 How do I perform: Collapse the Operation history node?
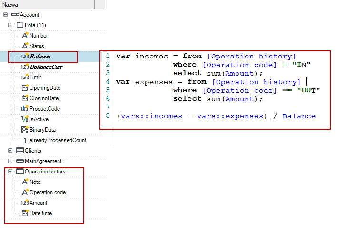[x=10, y=172]
